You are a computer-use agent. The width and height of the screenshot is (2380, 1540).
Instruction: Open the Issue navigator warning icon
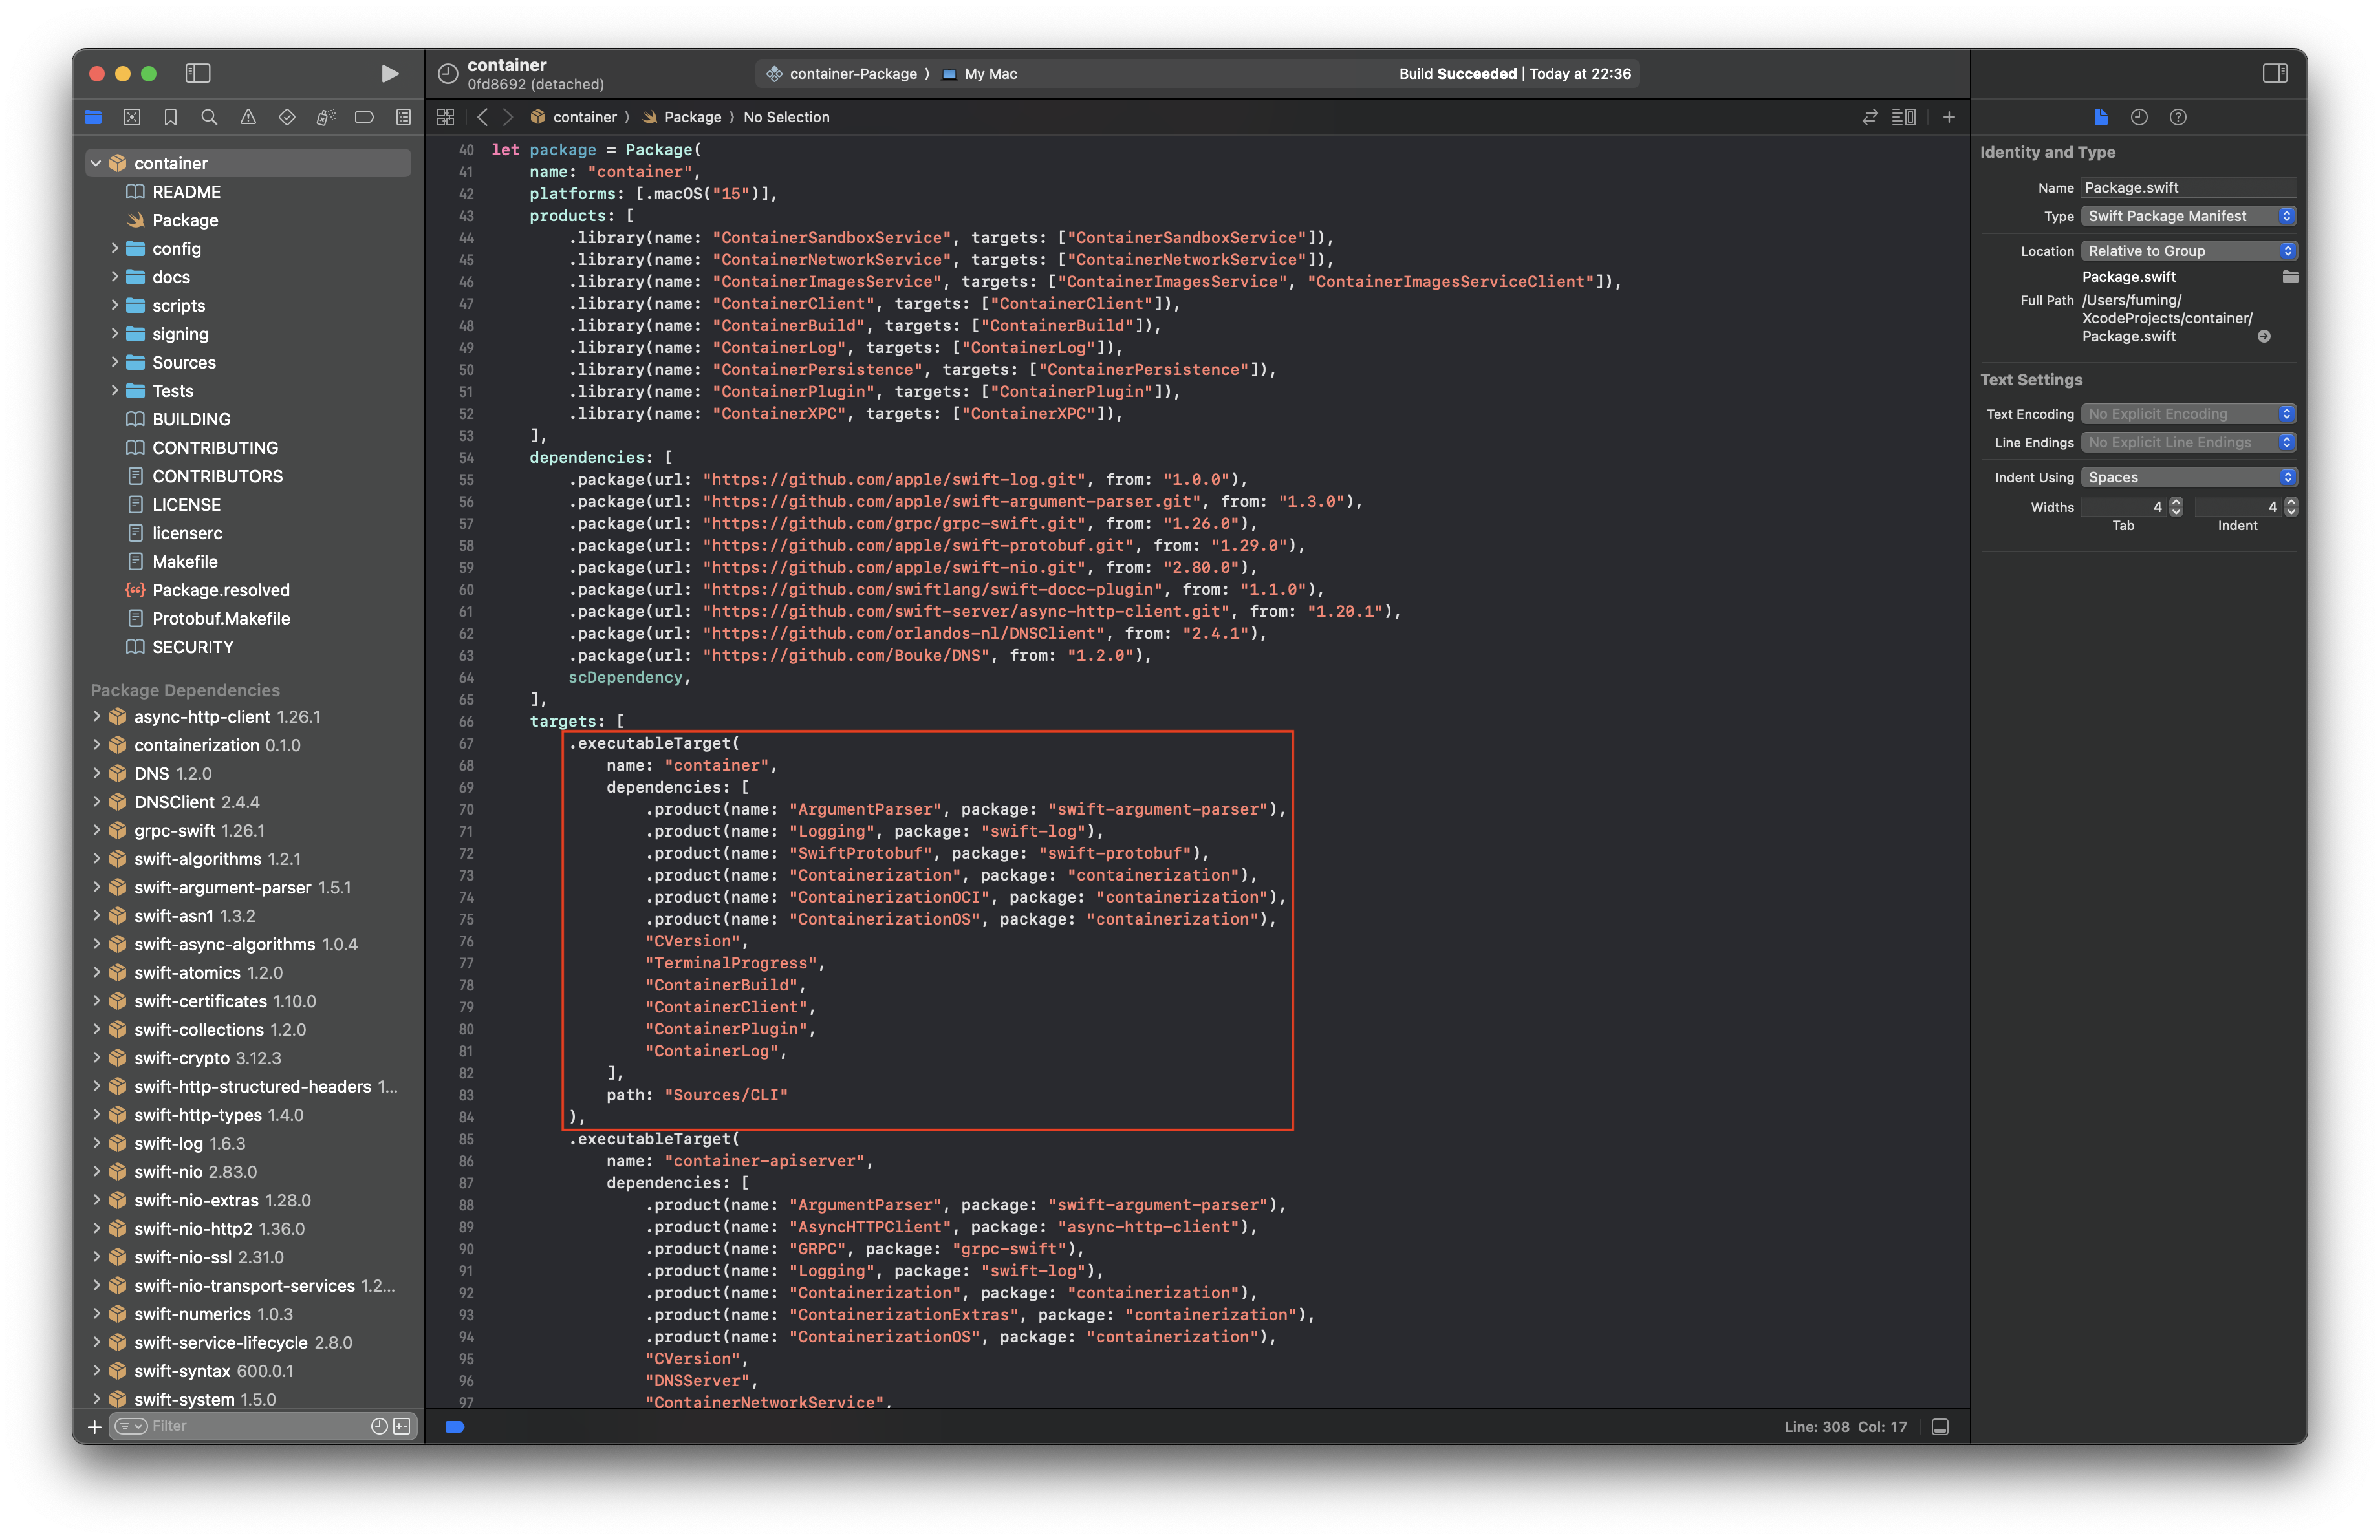[x=248, y=117]
